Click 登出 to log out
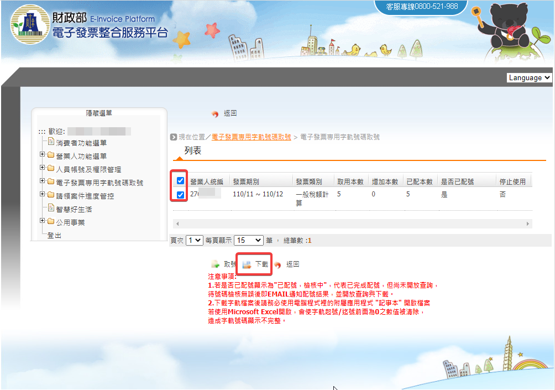Viewport: 555px width, 390px height. [x=55, y=236]
